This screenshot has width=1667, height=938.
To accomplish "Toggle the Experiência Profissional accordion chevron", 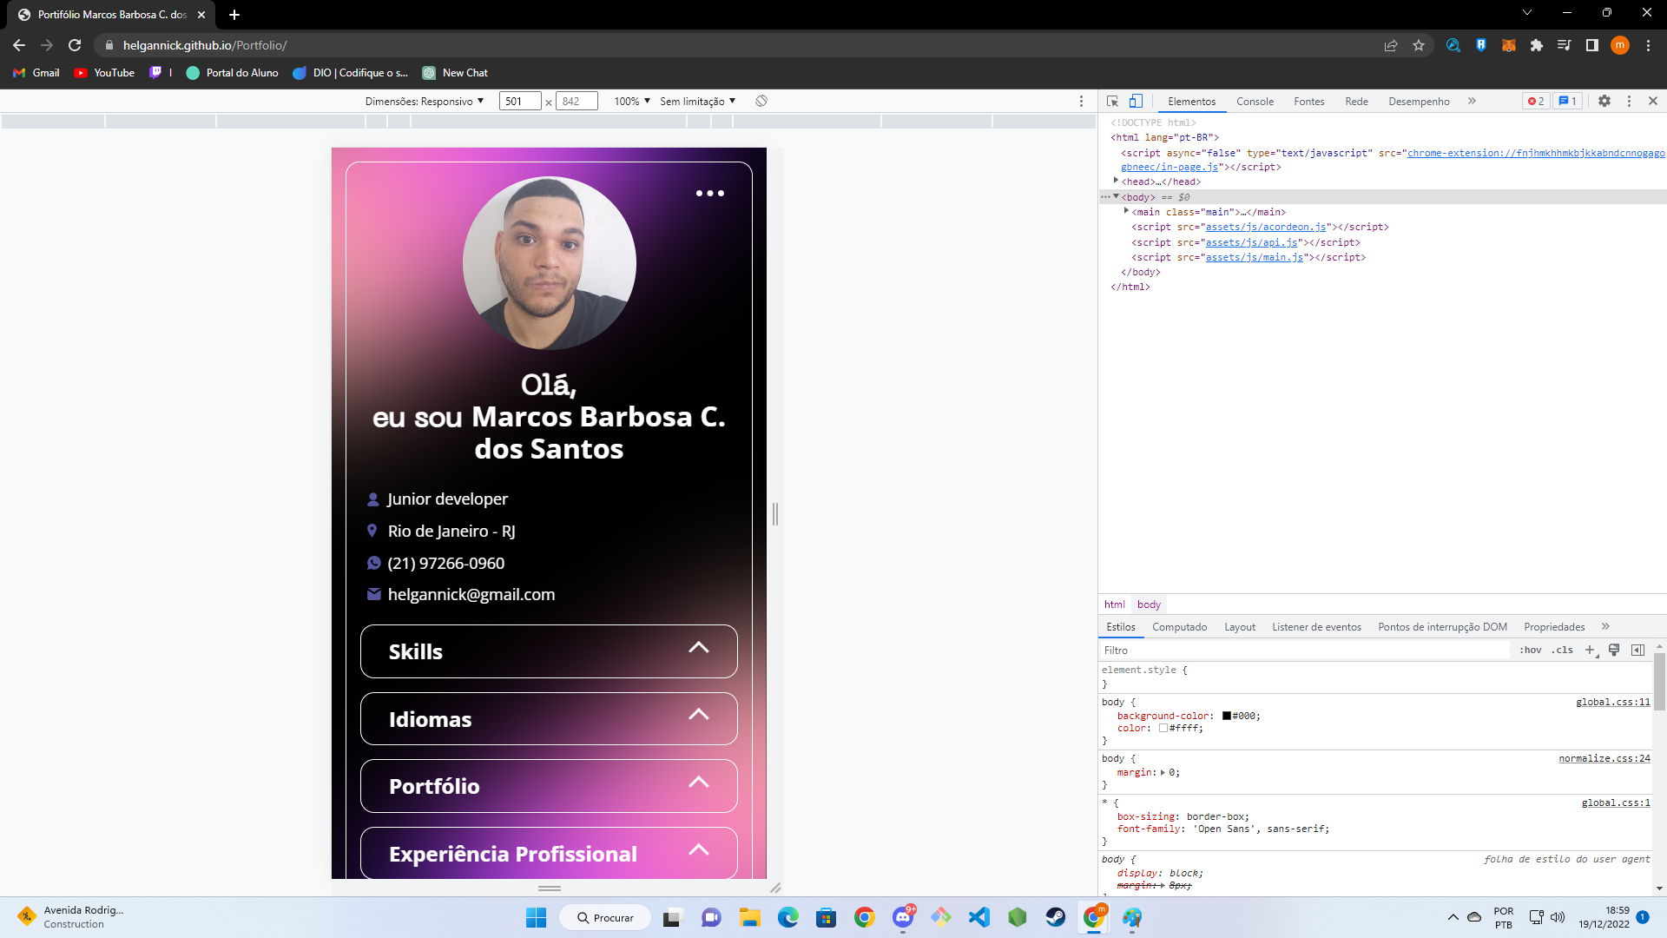I will click(x=698, y=850).
